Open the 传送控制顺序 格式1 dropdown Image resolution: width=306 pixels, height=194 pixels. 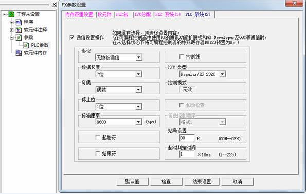point(222,122)
